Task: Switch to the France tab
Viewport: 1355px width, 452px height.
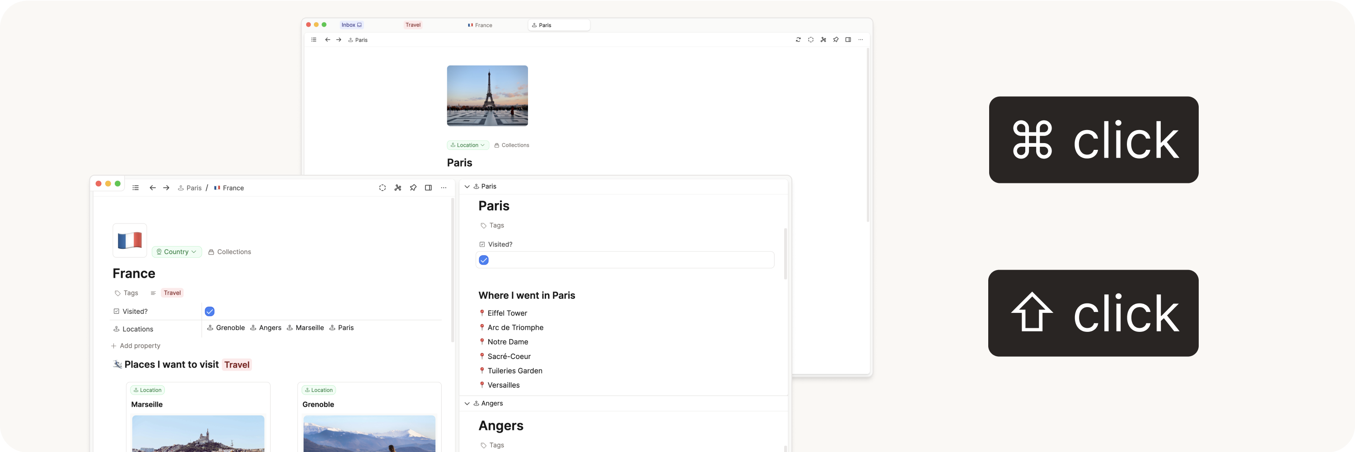Action: [480, 25]
